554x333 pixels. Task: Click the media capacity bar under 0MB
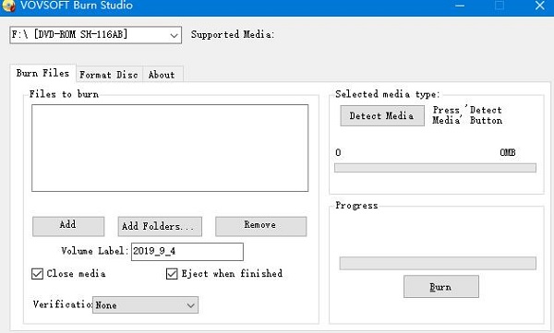435,168
